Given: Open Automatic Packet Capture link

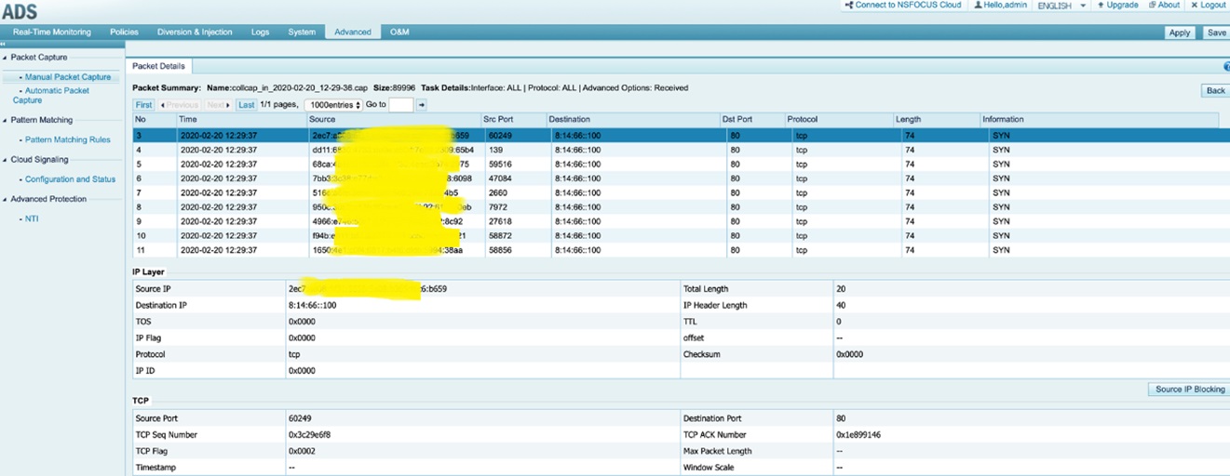Looking at the screenshot, I should (x=51, y=95).
